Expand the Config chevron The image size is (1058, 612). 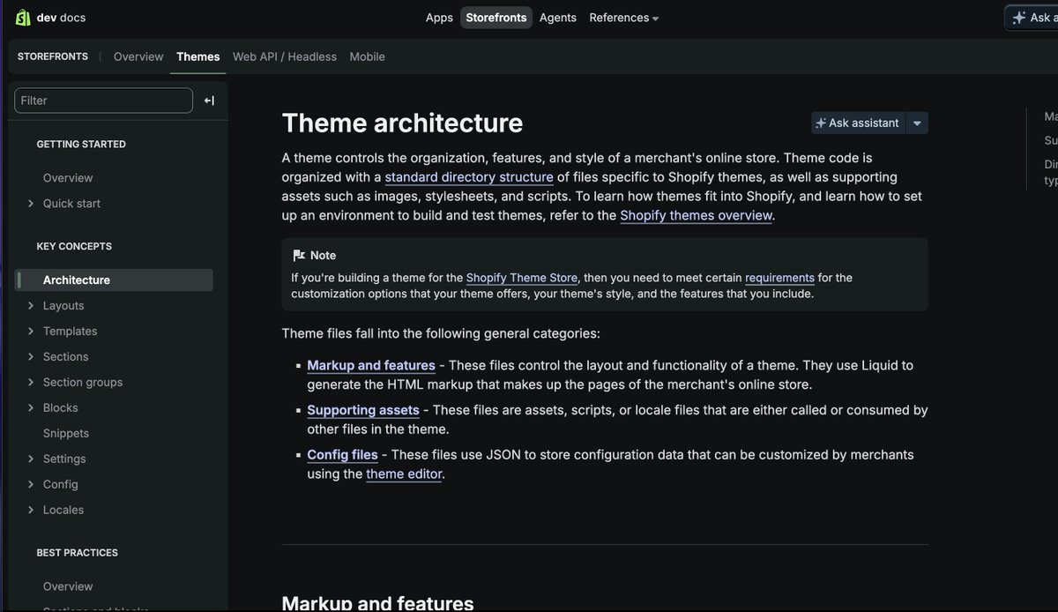click(x=32, y=485)
